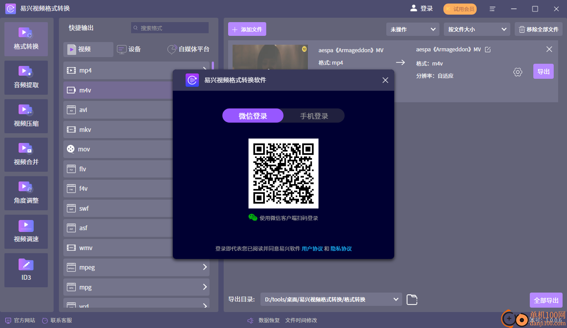Select the 视频 format tab

point(88,49)
